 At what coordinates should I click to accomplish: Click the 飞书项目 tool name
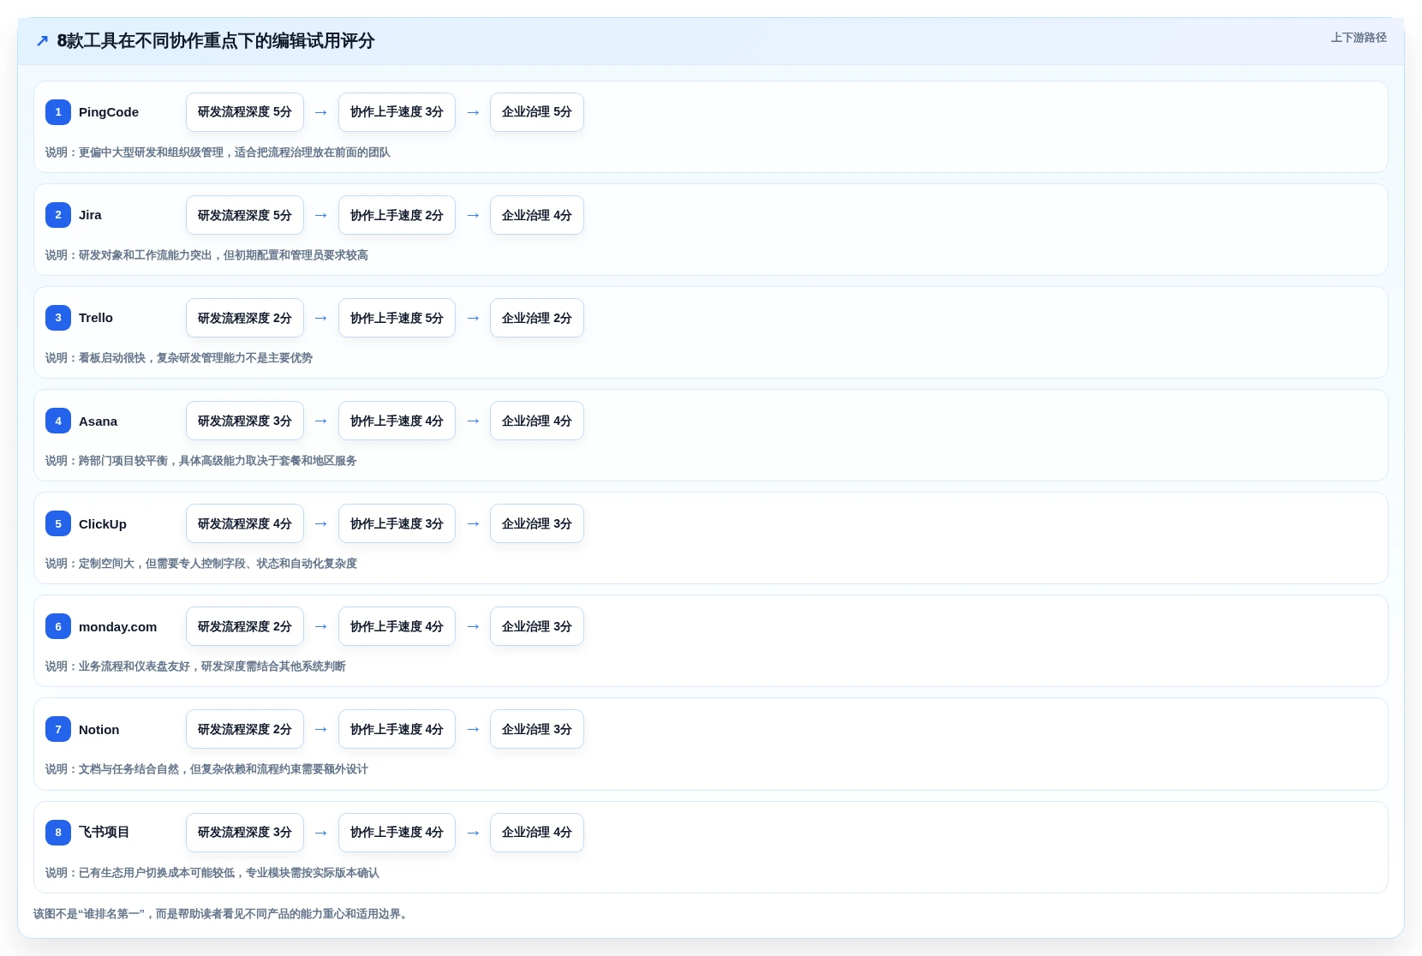point(104,832)
